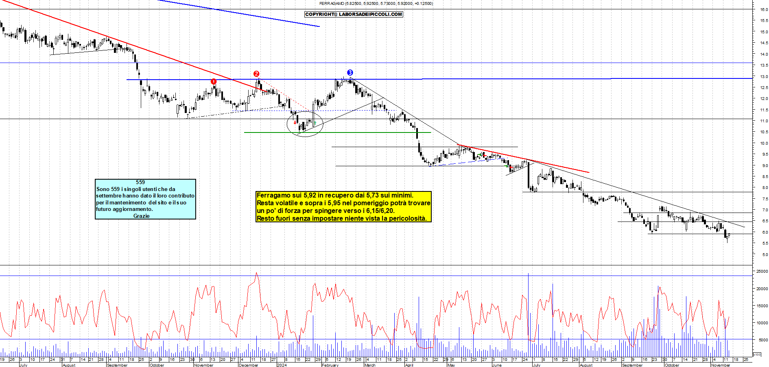Click the 16.0 price axis label
Viewport: 769px width, 367px height.
click(x=764, y=9)
